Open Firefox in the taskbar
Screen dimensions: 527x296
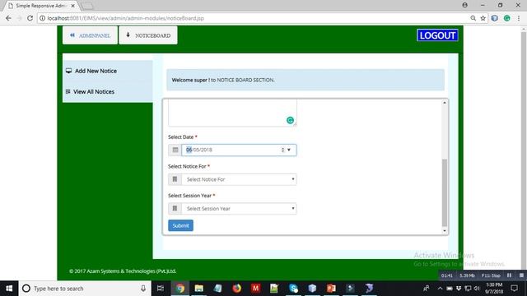pos(236,289)
